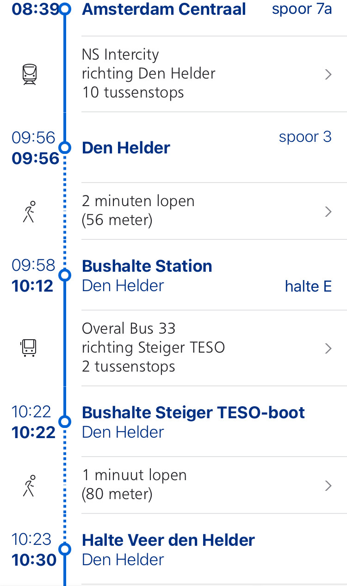The image size is (347, 586).
Task: Tap the bus icon for Overal Bus 33
Action: tap(29, 348)
